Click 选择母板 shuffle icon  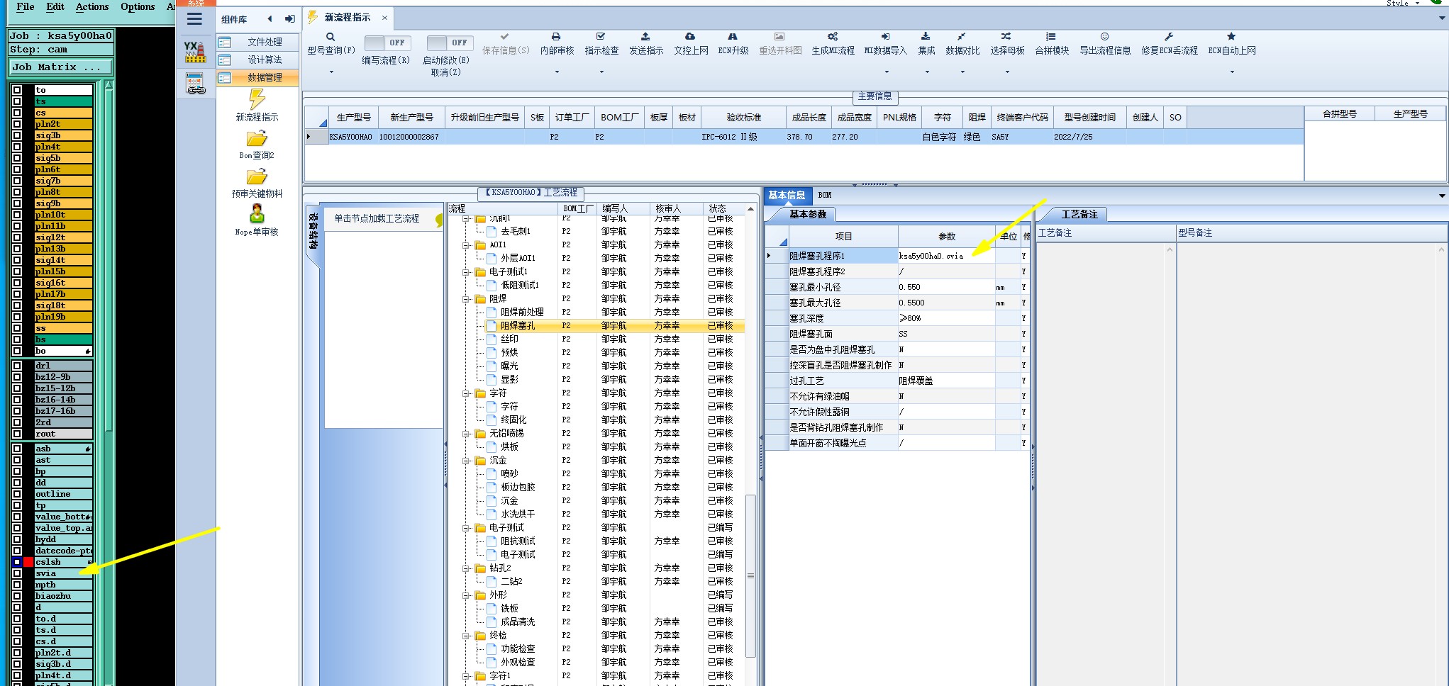point(1007,43)
